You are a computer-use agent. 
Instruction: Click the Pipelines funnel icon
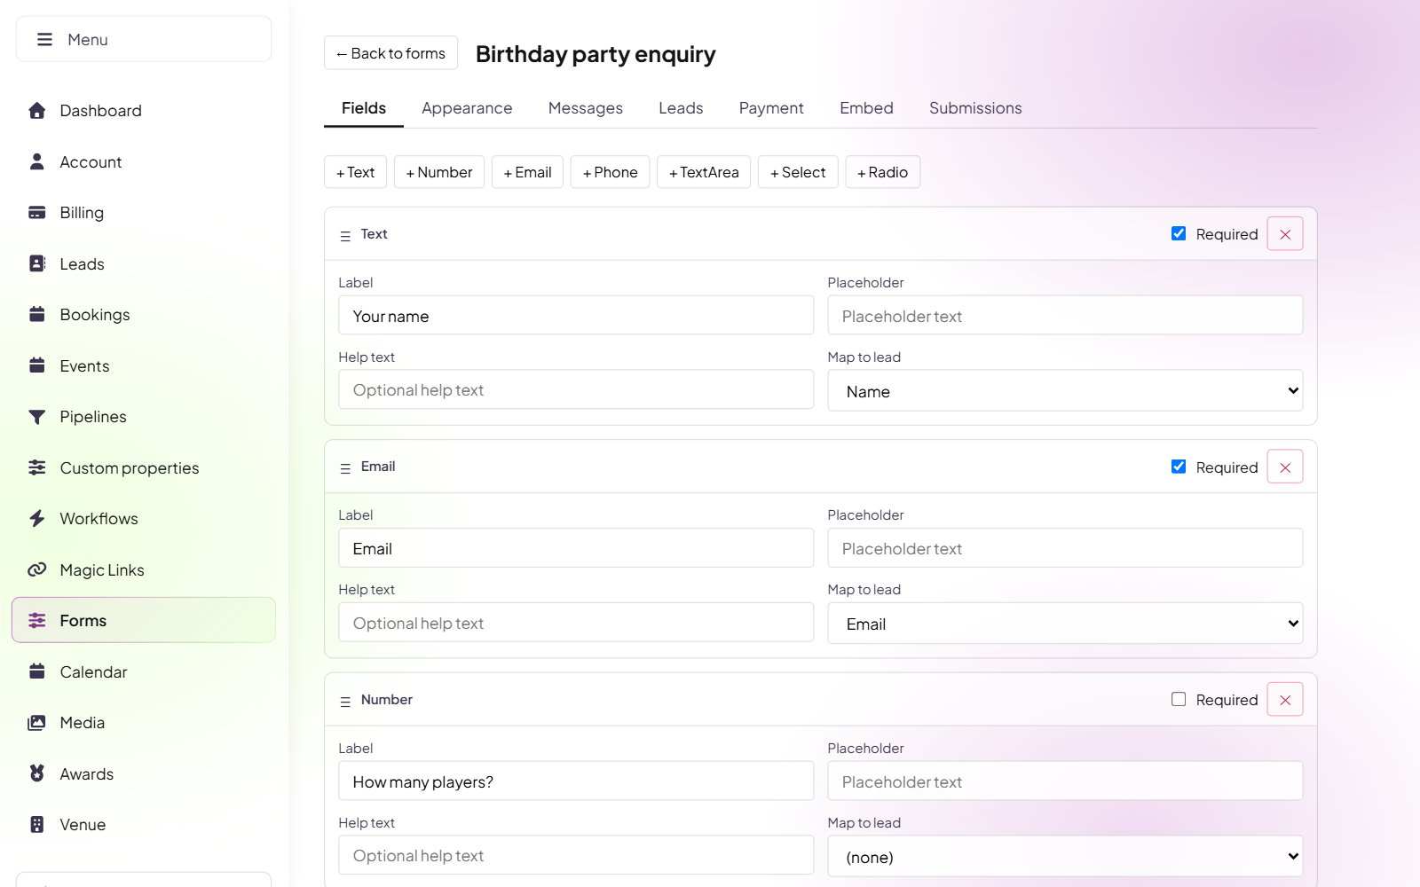(x=36, y=417)
